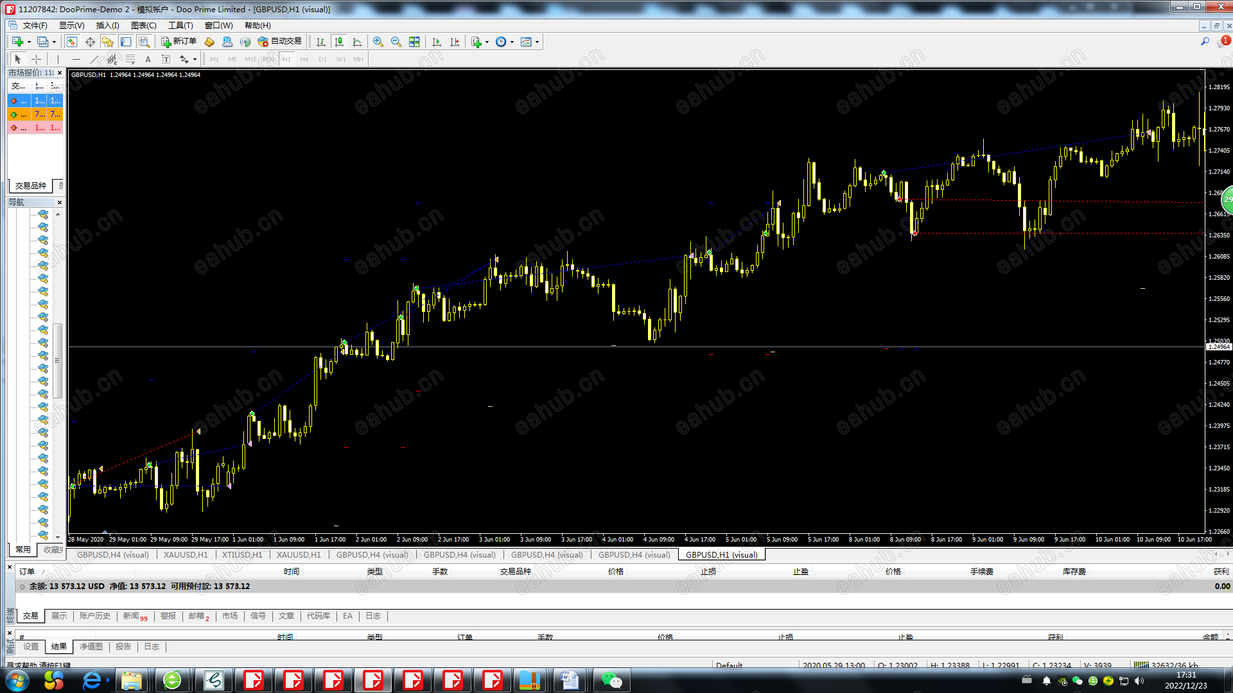The image size is (1233, 693).
Task: Click the 新订单 new order button
Action: [x=179, y=42]
